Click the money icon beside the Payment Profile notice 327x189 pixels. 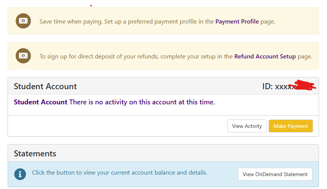point(23,21)
